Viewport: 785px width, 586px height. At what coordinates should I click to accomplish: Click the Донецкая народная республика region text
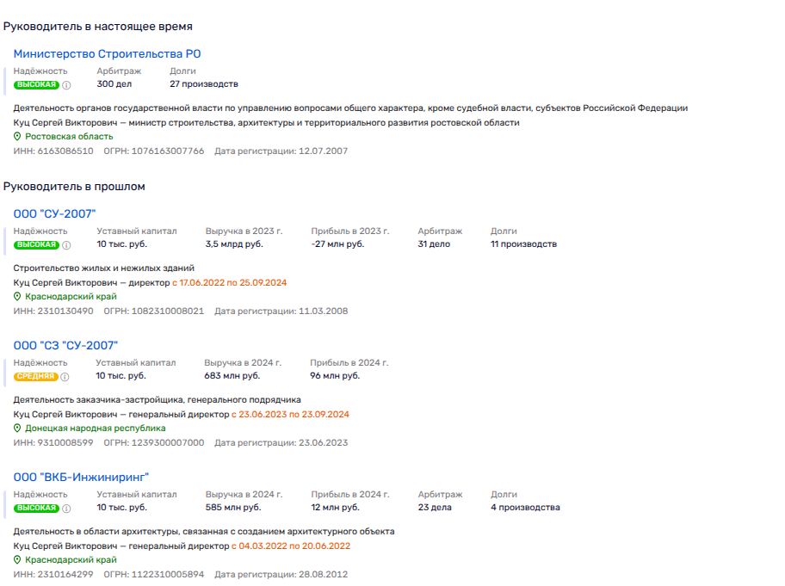[x=95, y=429]
